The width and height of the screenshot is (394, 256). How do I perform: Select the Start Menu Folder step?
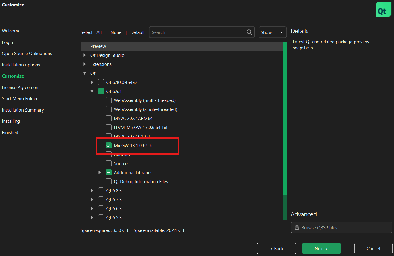click(20, 99)
